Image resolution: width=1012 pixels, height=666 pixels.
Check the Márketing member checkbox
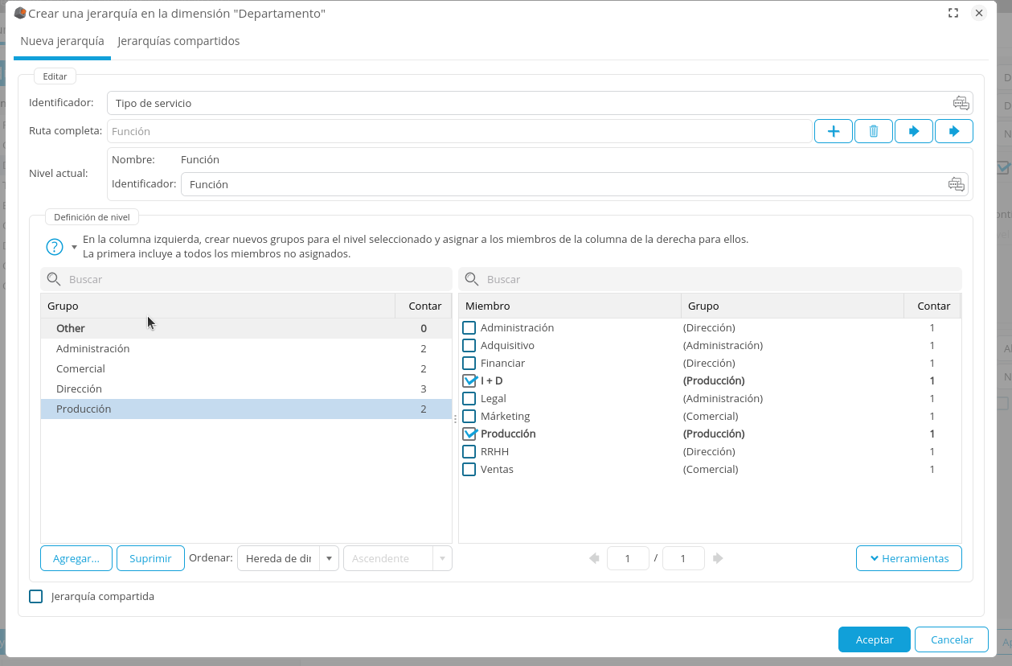coord(469,417)
